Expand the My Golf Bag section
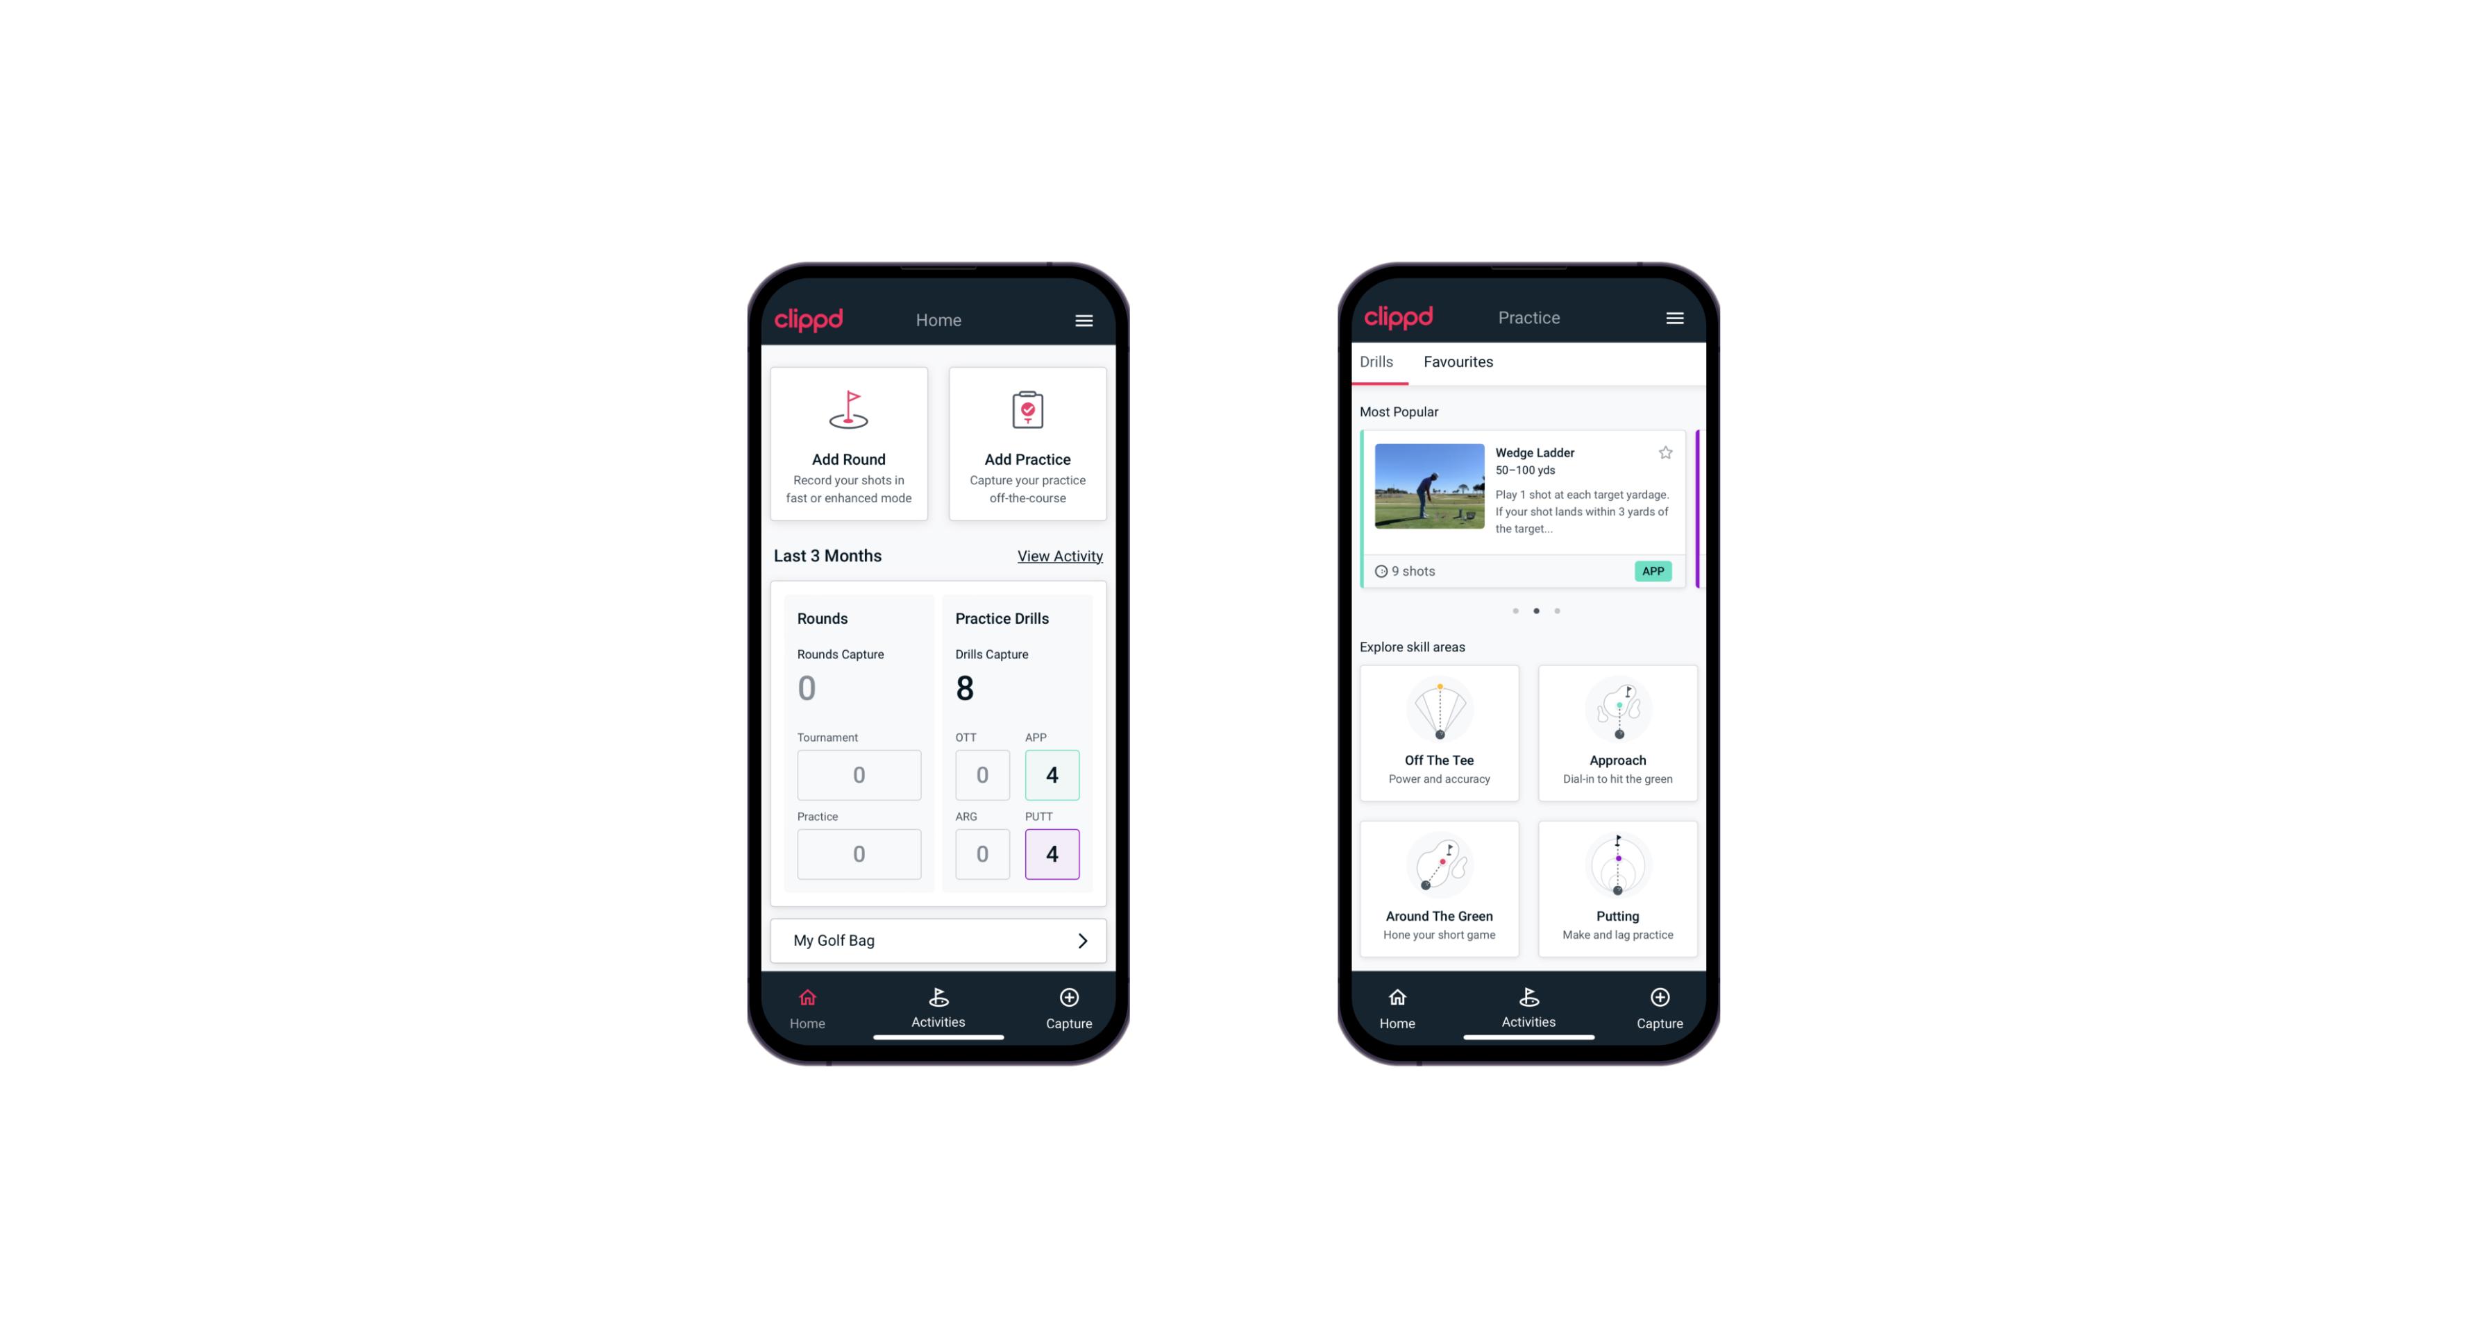The image size is (2469, 1328). (1080, 940)
